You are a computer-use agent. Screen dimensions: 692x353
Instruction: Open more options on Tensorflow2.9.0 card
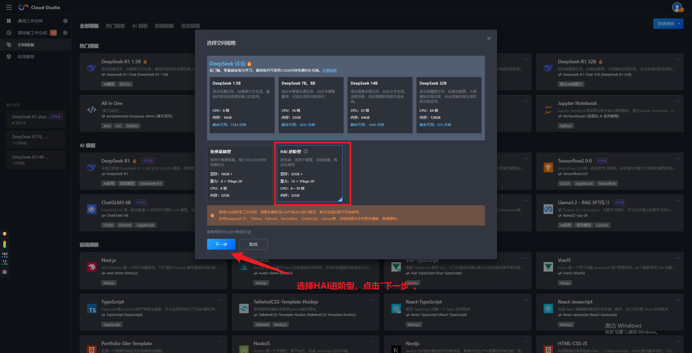click(677, 159)
